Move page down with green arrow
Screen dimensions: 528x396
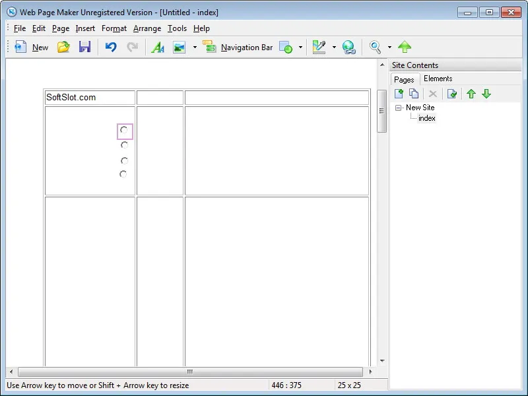click(486, 94)
